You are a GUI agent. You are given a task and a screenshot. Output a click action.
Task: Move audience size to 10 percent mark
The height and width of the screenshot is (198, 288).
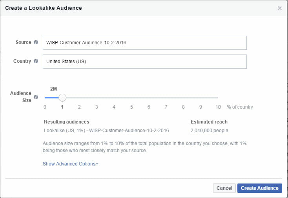218,98
